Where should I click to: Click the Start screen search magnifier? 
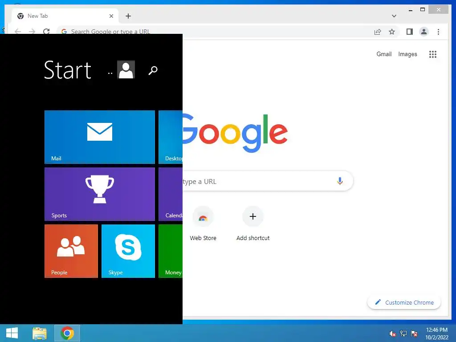pos(153,70)
